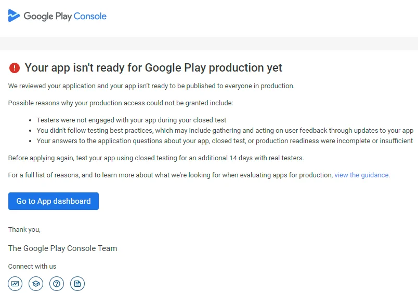Open the document news icon
This screenshot has height=293, width=418.
77,284
